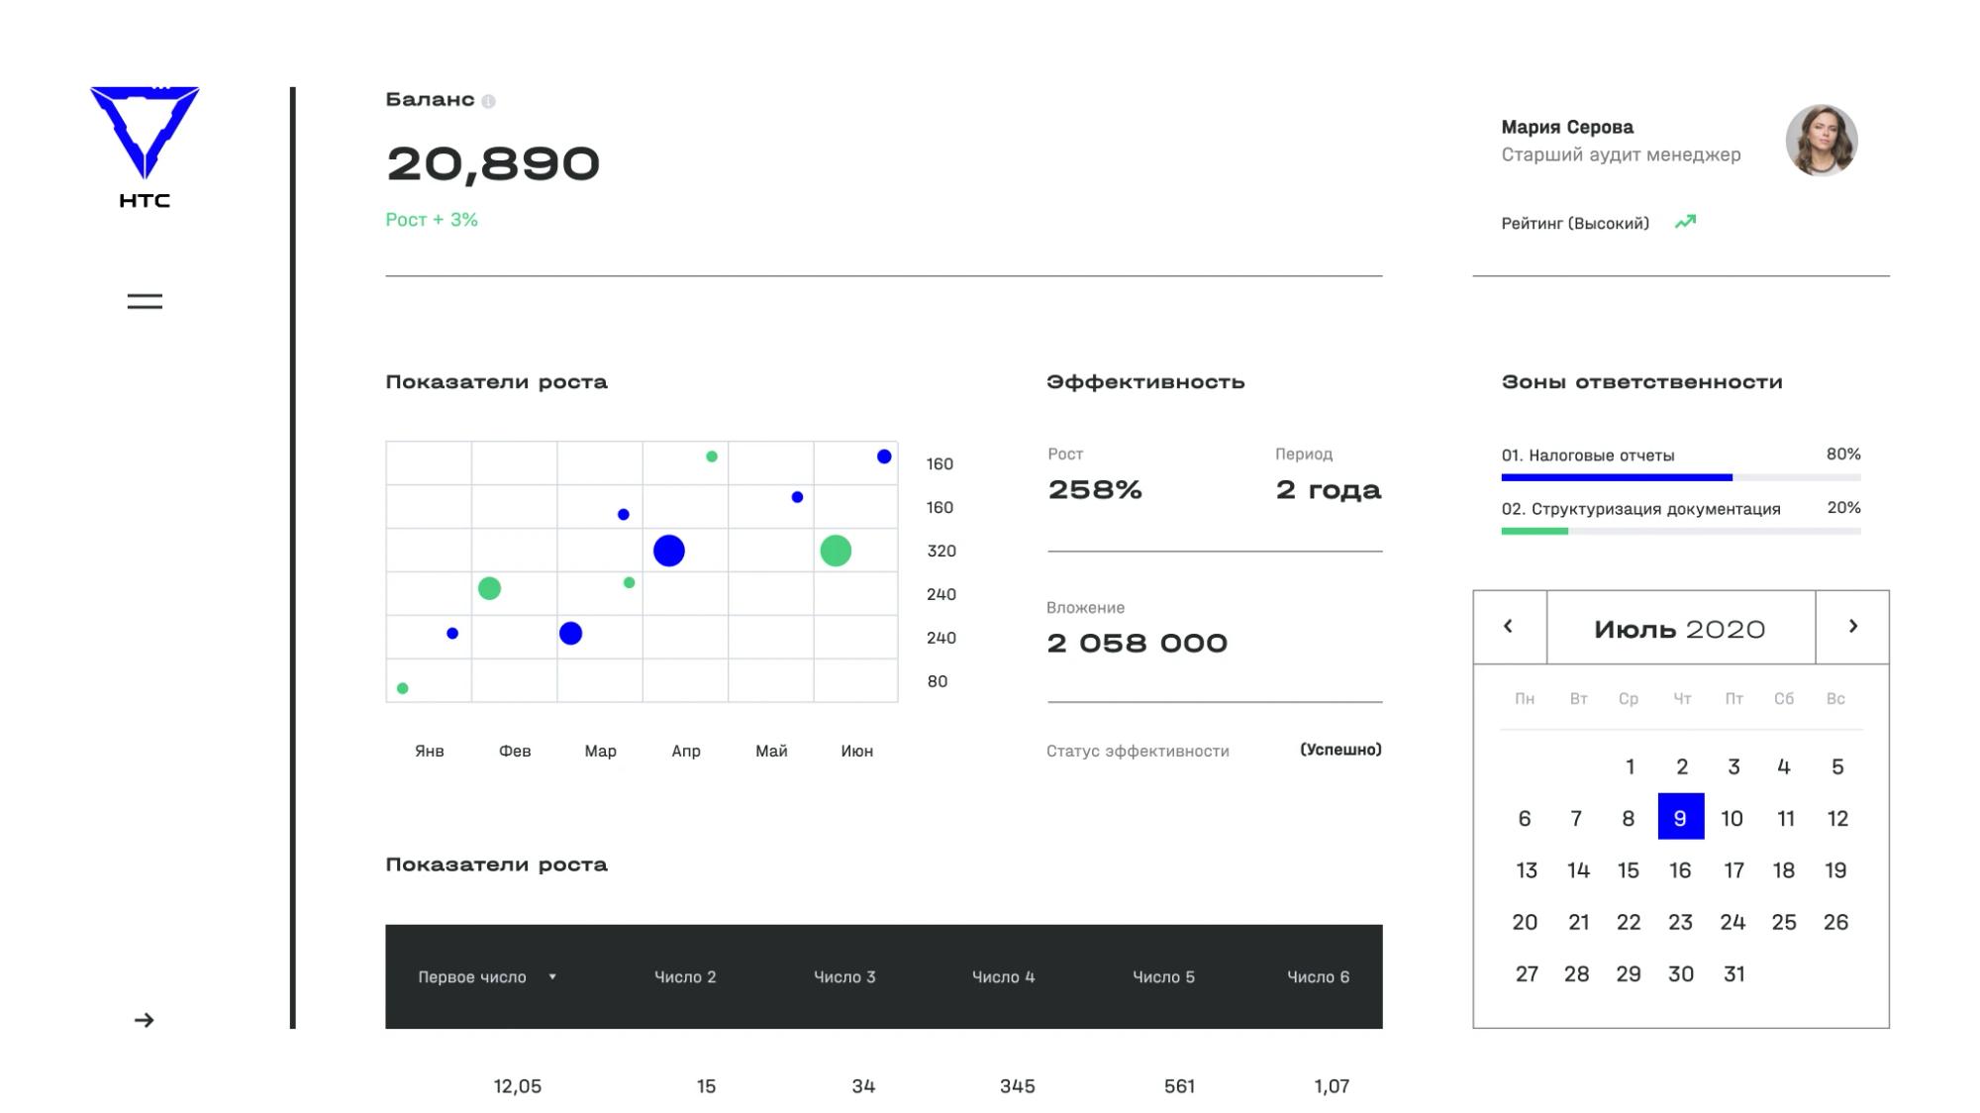Click the large green bubble in Июн column
This screenshot has height=1113, width=1980.
coord(836,551)
